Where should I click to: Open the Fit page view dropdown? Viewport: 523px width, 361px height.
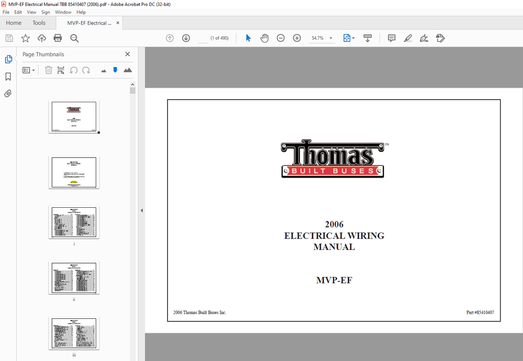(x=349, y=38)
